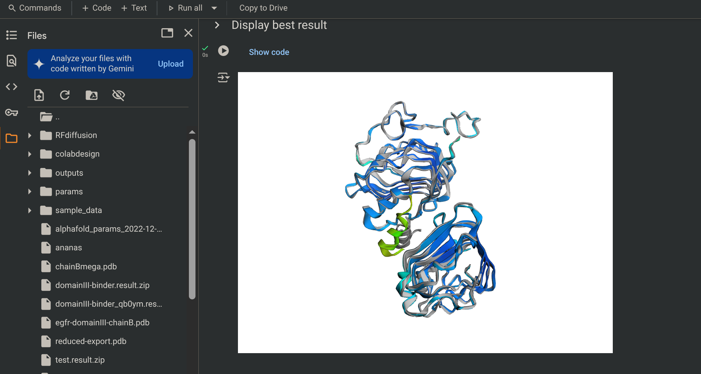Viewport: 701px width, 374px height.
Task: Expand the sample_data folder arrow
Action: pyautogui.click(x=30, y=210)
